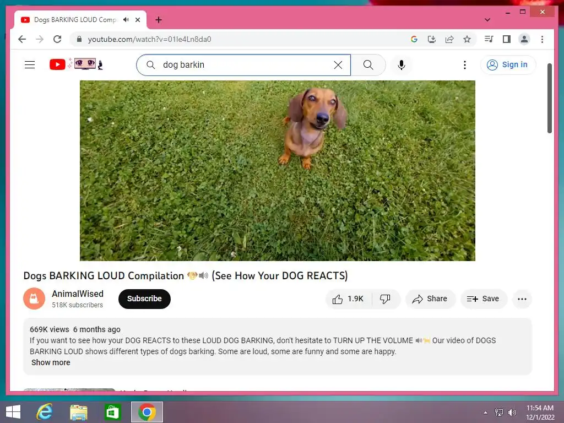Share this page from address bar
The image size is (564, 423).
click(449, 39)
